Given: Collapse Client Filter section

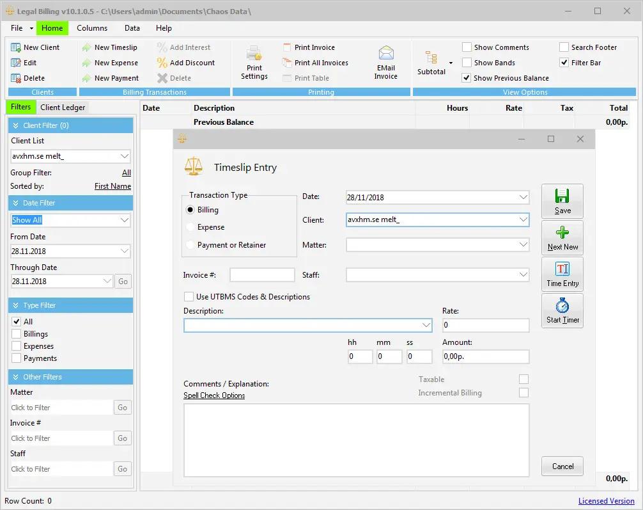Looking at the screenshot, I should coord(15,125).
